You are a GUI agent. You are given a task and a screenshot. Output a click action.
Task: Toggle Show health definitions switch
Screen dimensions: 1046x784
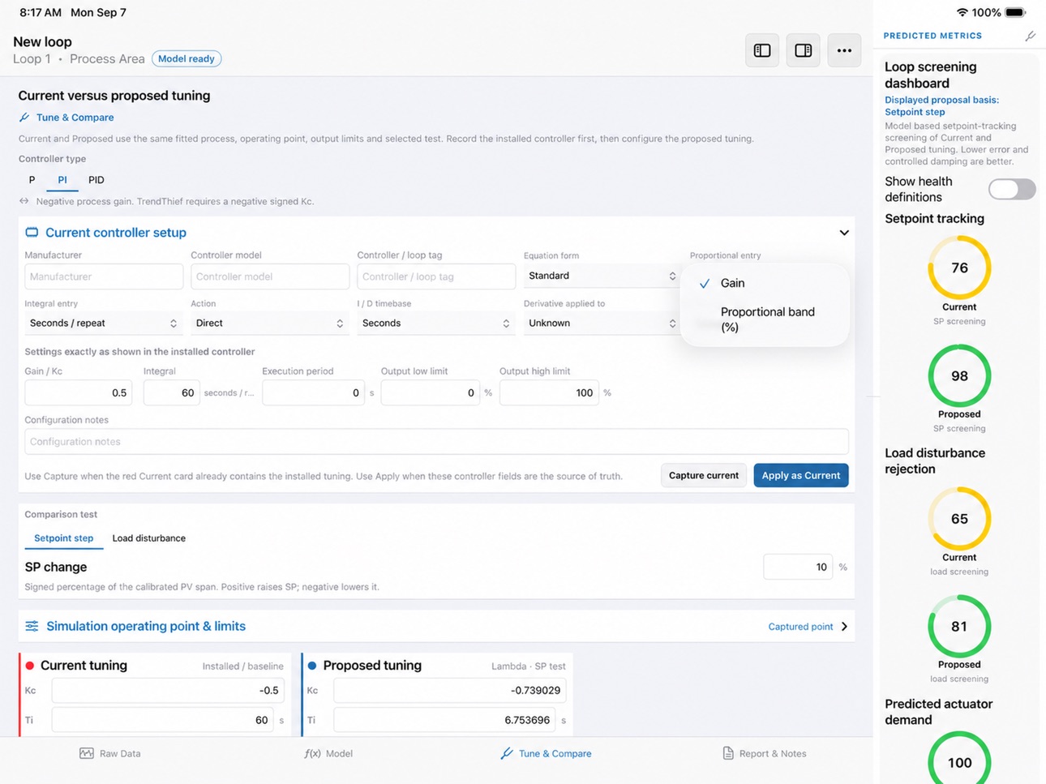(x=1012, y=189)
